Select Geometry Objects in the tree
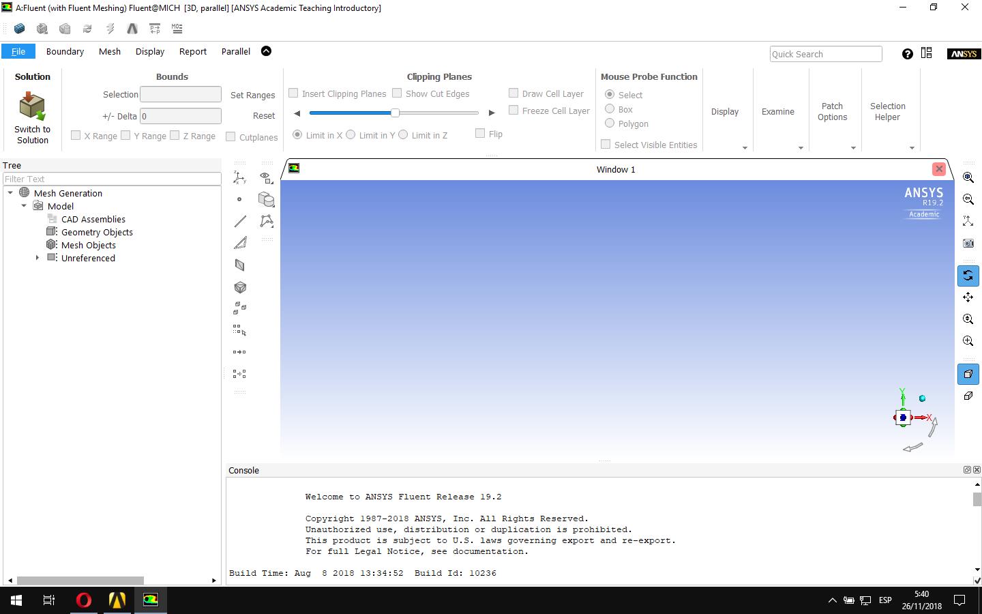Viewport: 982px width, 614px height. pos(97,232)
